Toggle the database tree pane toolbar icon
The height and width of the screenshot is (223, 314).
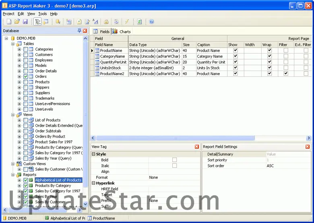click(38, 22)
